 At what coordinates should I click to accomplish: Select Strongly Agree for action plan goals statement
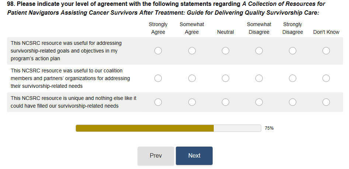pyautogui.click(x=158, y=51)
